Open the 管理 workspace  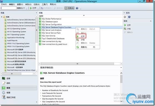click(x=19, y=93)
